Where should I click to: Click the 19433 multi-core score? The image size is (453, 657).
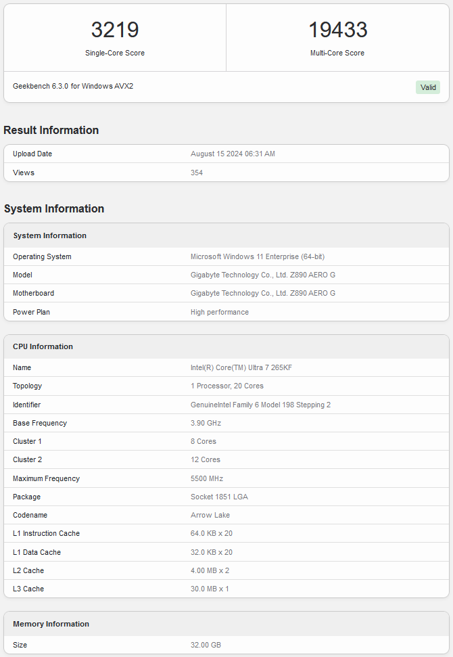tap(337, 30)
